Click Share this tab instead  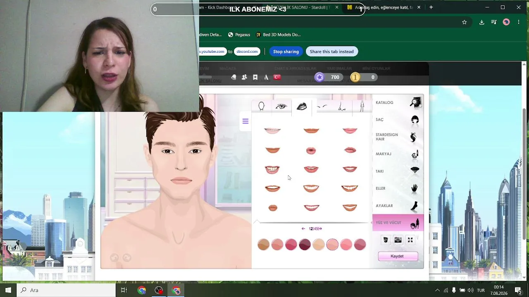pyautogui.click(x=332, y=52)
